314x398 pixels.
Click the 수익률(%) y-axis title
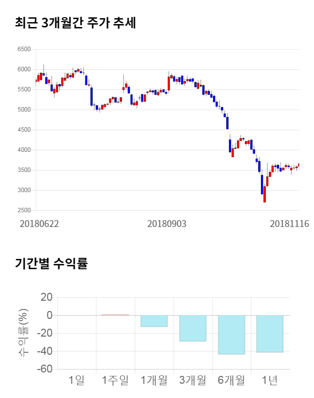coord(23,333)
